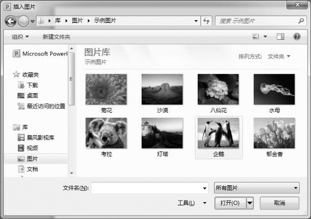This screenshot has height=219, width=311.
Task: Open help with the question mark icon
Action: click(x=297, y=36)
